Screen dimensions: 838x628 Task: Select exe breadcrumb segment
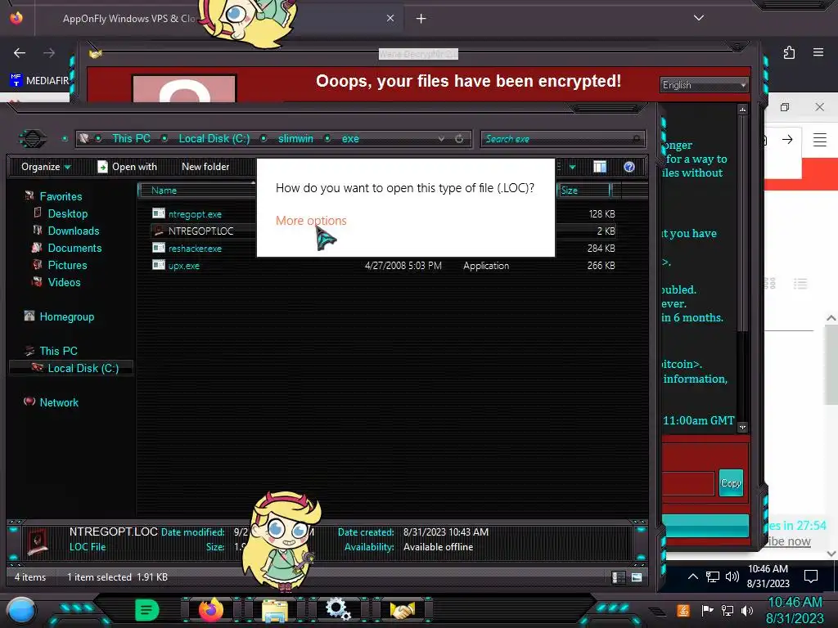tap(350, 139)
